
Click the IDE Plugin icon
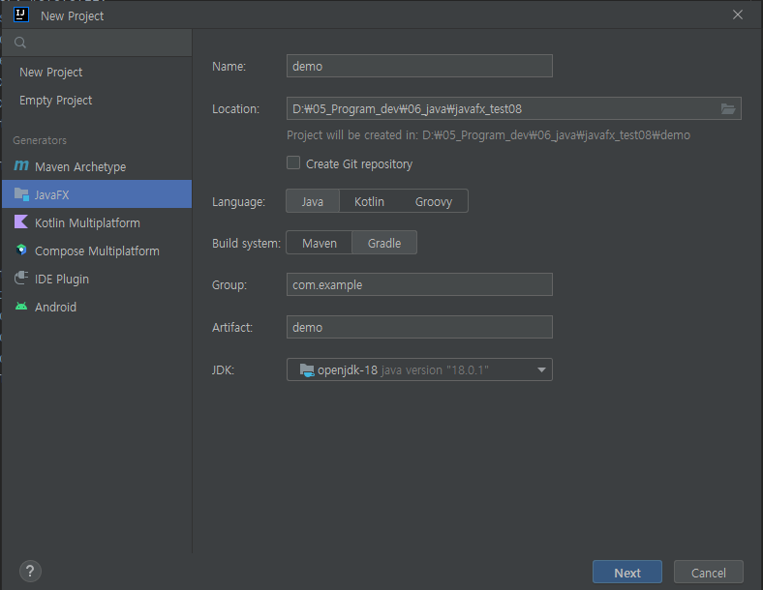click(x=21, y=278)
